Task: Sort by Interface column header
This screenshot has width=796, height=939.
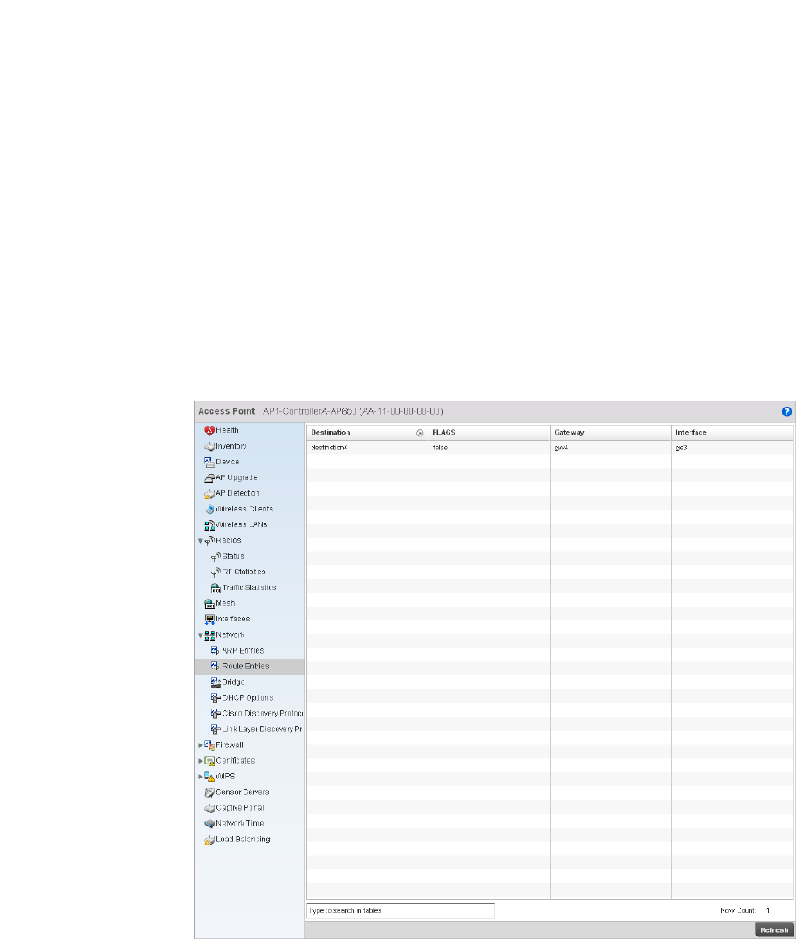Action: tap(732, 432)
